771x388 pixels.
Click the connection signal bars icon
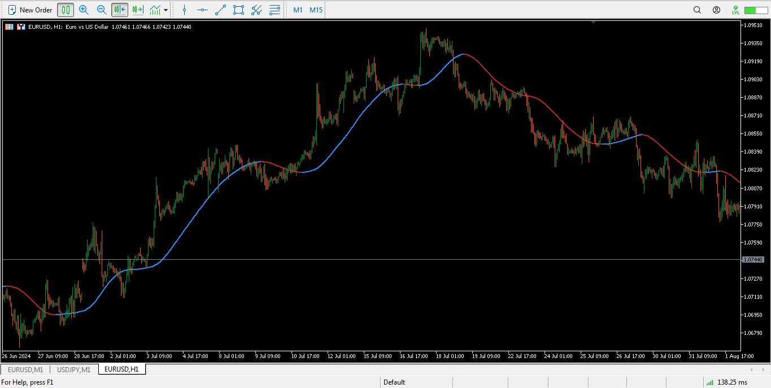[710, 382]
